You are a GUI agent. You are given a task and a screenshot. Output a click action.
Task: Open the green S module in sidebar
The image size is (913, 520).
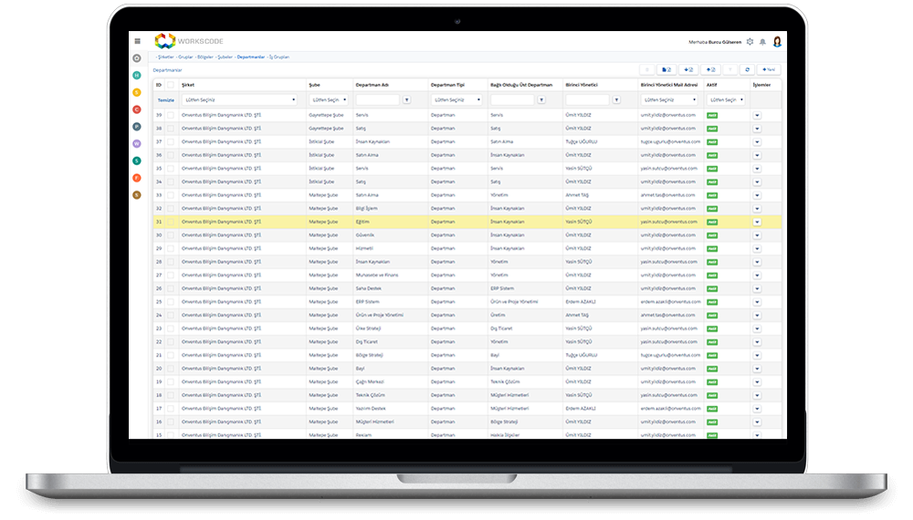coord(137,161)
